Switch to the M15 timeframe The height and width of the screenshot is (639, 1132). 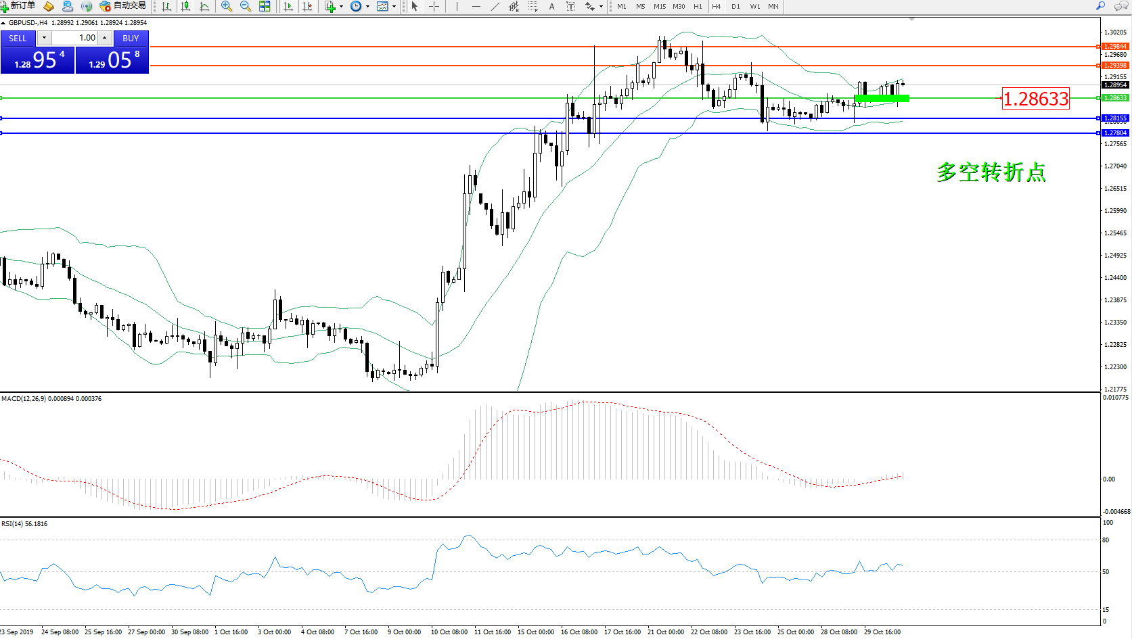(x=659, y=6)
